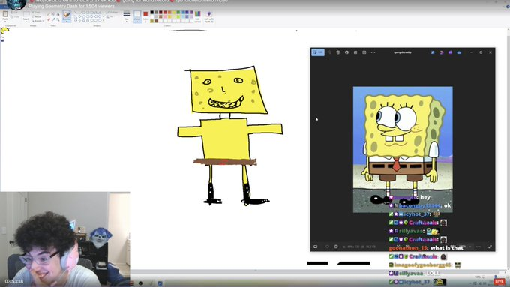The width and height of the screenshot is (510, 287).
Task: Open the Shapes gallery in Paint
Action: pos(88,16)
